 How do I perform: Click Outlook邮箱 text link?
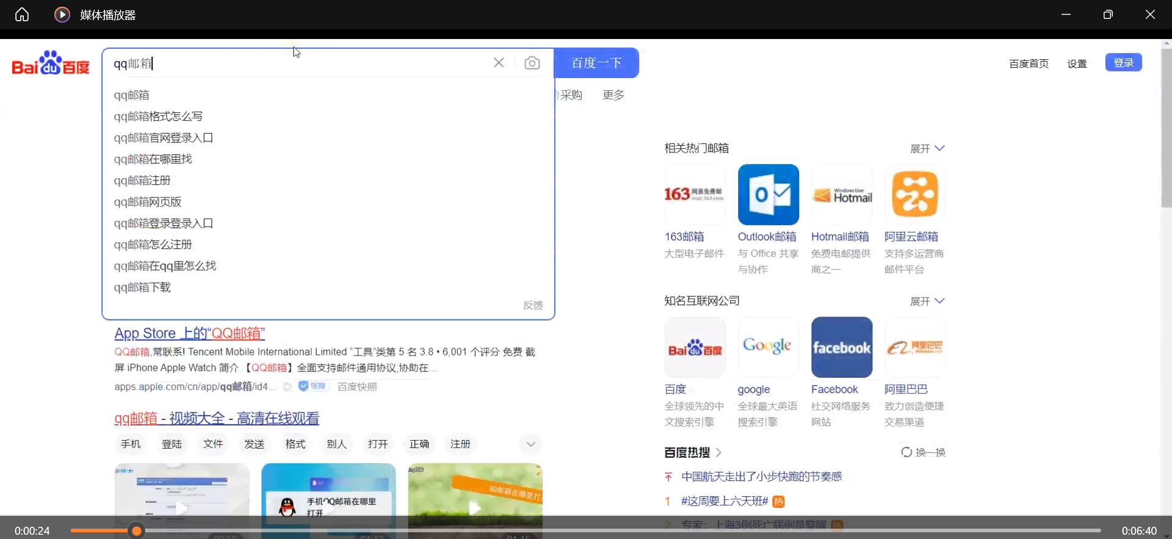767,237
